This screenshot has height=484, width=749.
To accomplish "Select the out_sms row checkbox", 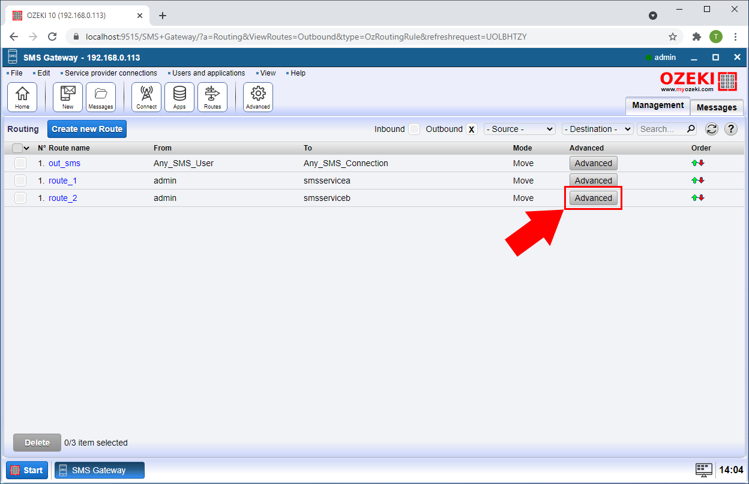I will (x=20, y=163).
